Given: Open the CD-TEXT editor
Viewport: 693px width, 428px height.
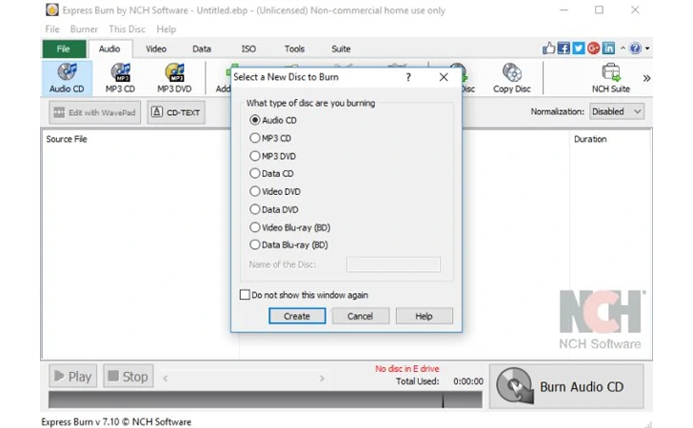Looking at the screenshot, I should click(176, 112).
